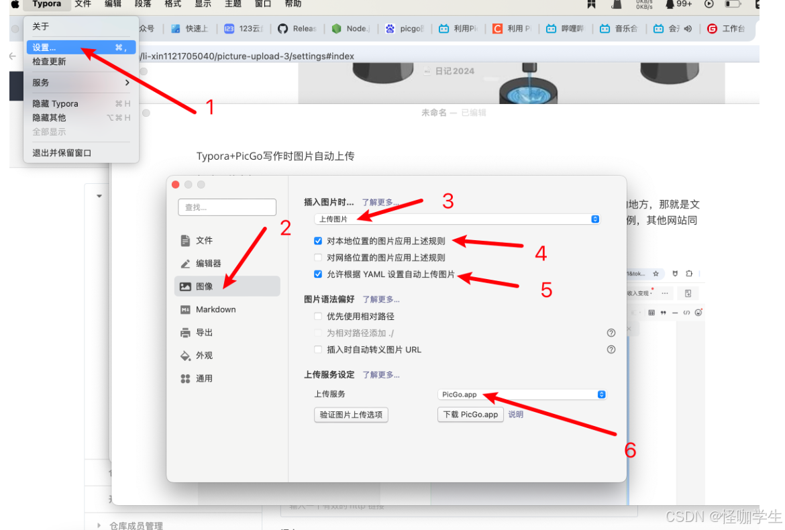Open the 帮助 menu in menu bar
The image size is (785, 530).
point(293,4)
